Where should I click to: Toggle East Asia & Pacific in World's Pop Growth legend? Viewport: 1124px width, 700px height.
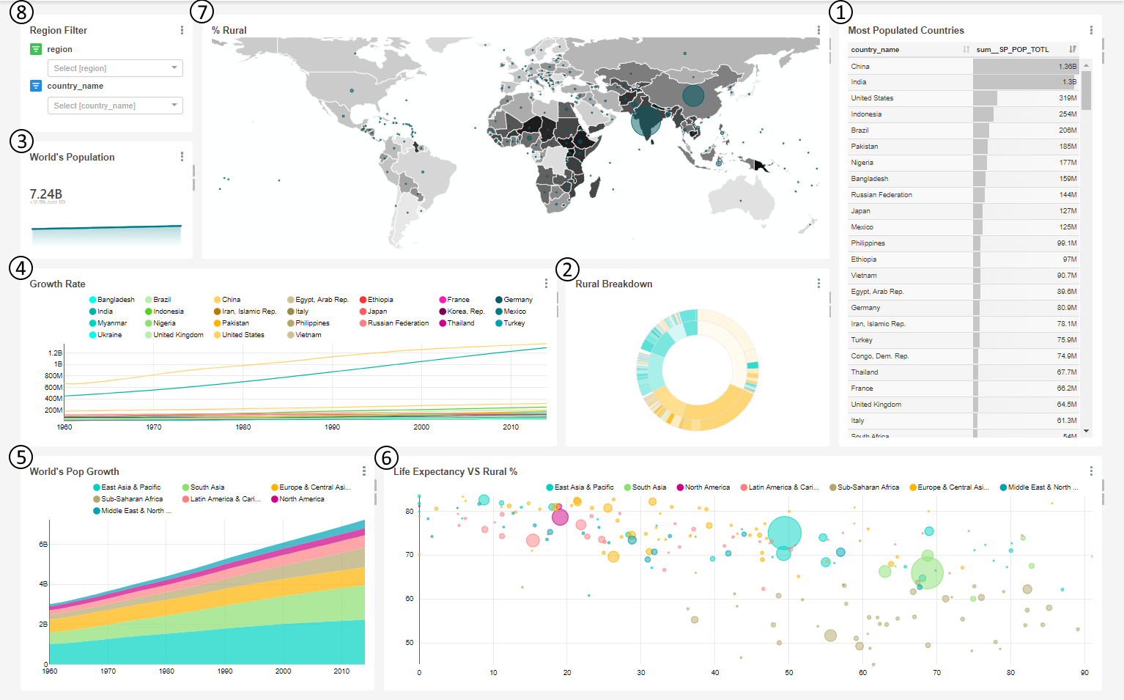click(x=127, y=487)
